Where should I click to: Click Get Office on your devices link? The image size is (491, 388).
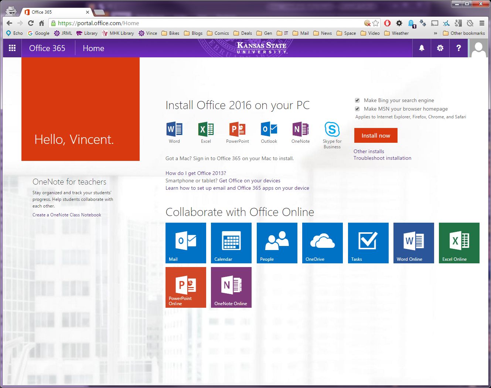(x=250, y=180)
